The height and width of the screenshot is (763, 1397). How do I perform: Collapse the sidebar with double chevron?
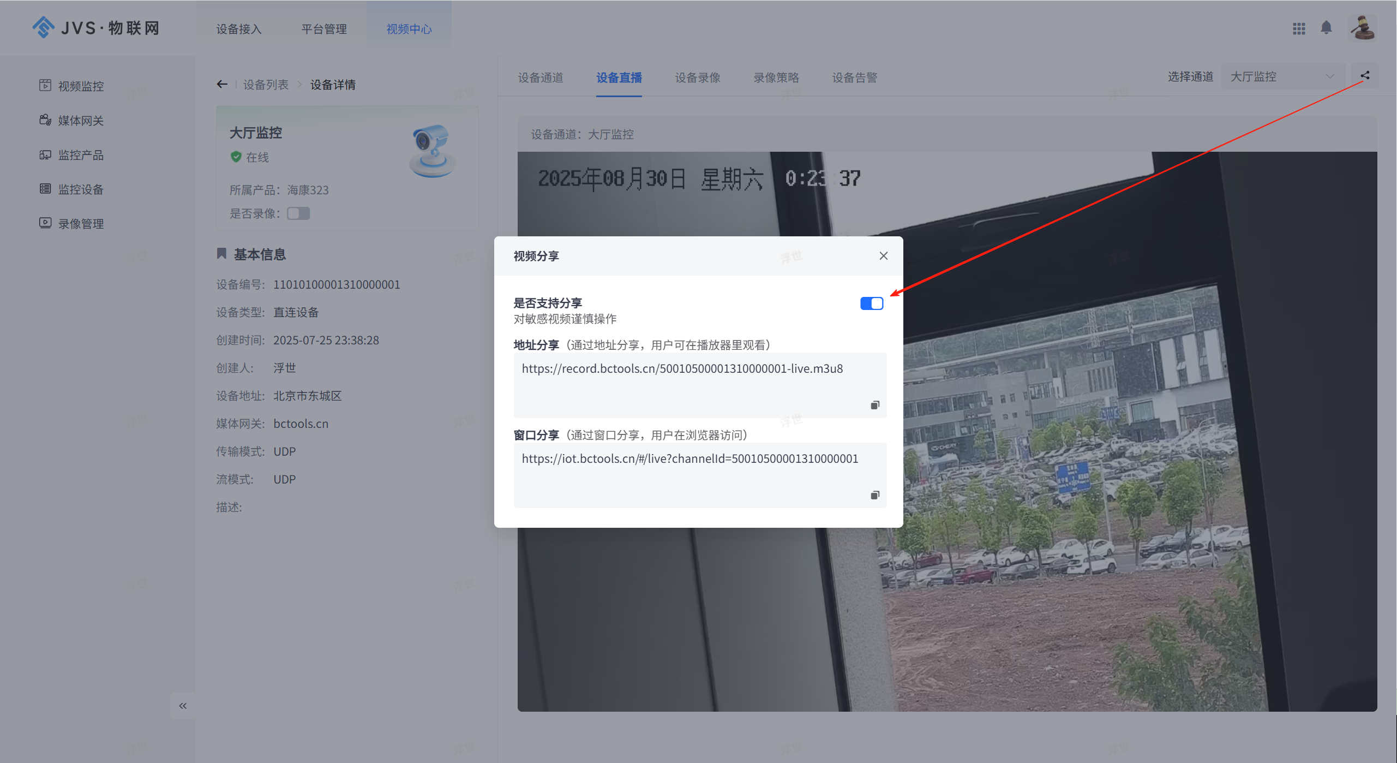(183, 706)
